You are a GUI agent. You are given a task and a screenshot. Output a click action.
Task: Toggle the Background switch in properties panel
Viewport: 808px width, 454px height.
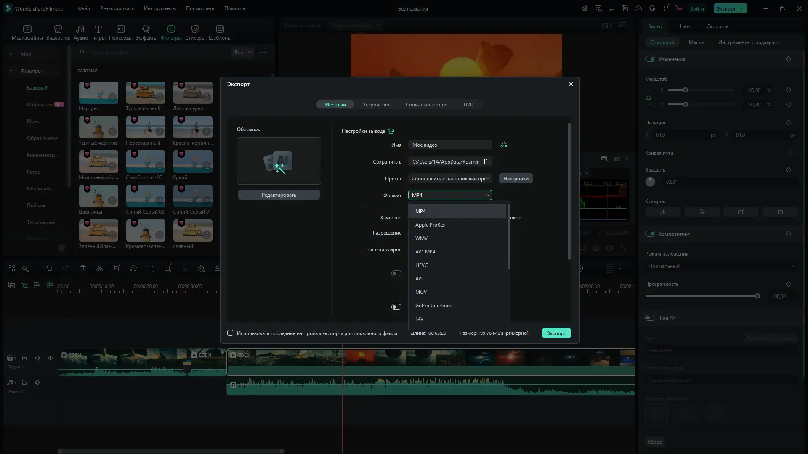click(x=650, y=318)
